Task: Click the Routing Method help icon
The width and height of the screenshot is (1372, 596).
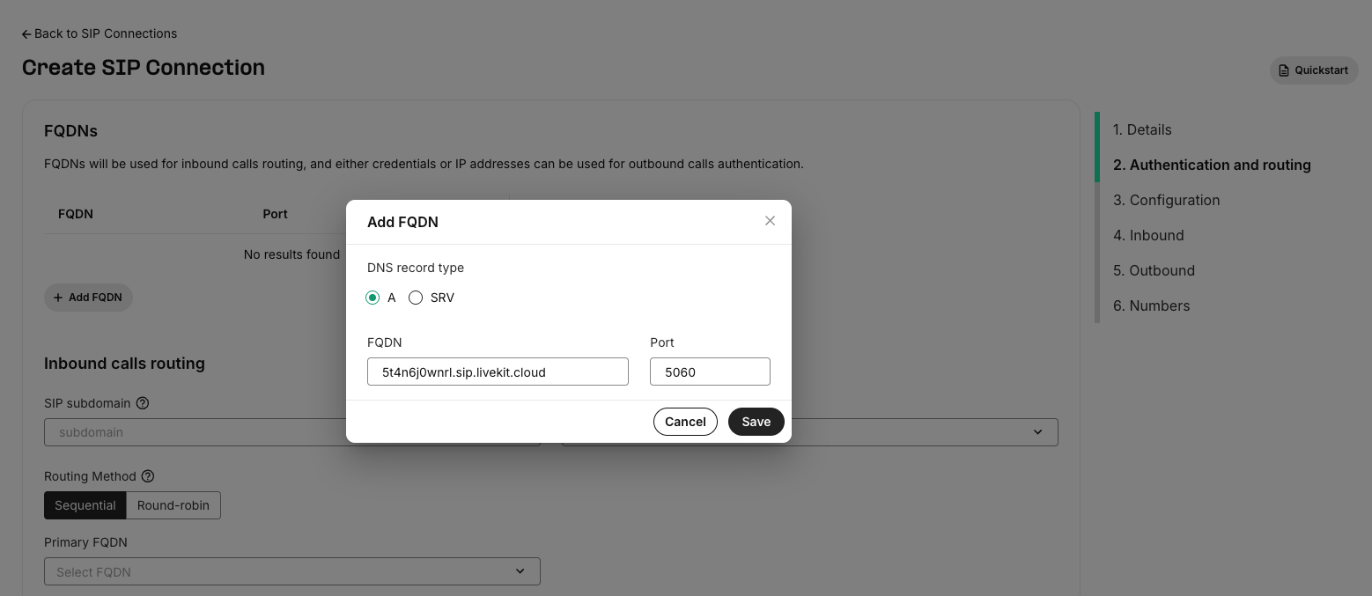Action: (x=148, y=476)
